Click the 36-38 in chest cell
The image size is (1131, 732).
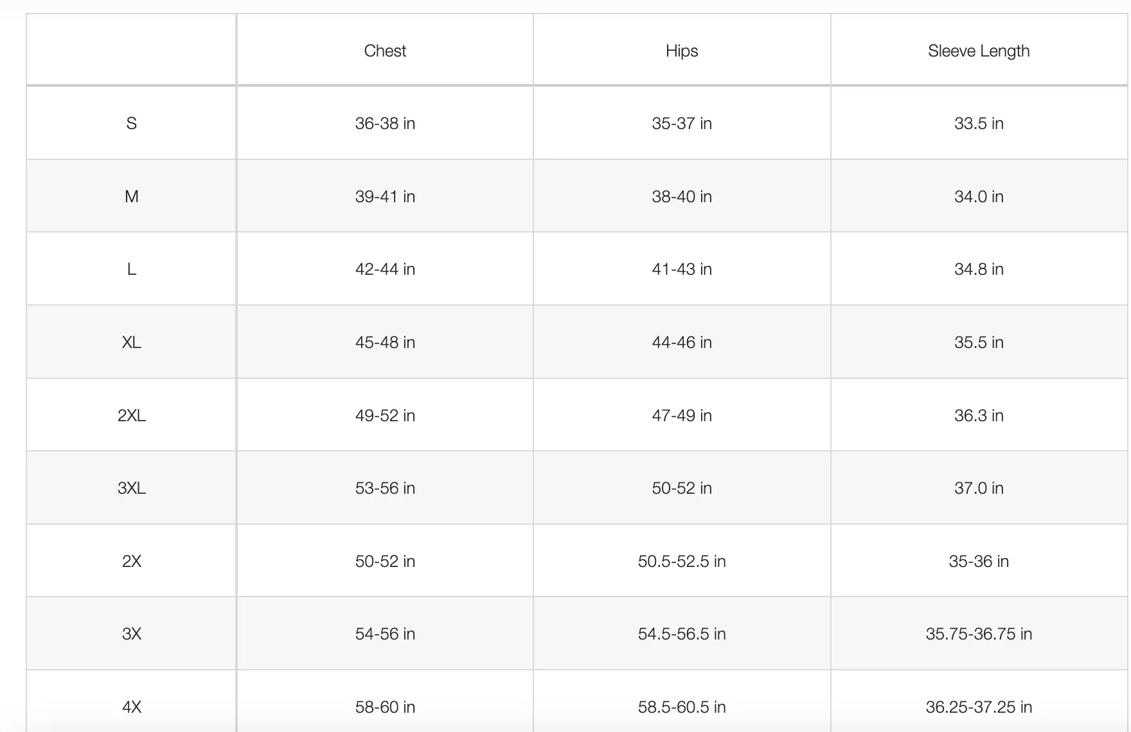pyautogui.click(x=385, y=123)
